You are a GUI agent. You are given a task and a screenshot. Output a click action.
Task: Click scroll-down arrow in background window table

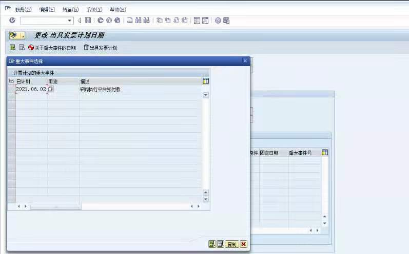(x=325, y=223)
